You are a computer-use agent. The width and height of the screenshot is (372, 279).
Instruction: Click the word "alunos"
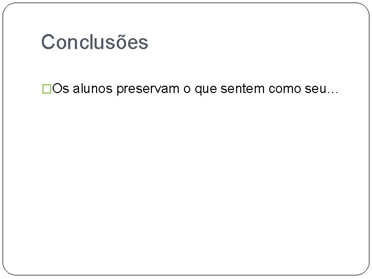[93, 89]
